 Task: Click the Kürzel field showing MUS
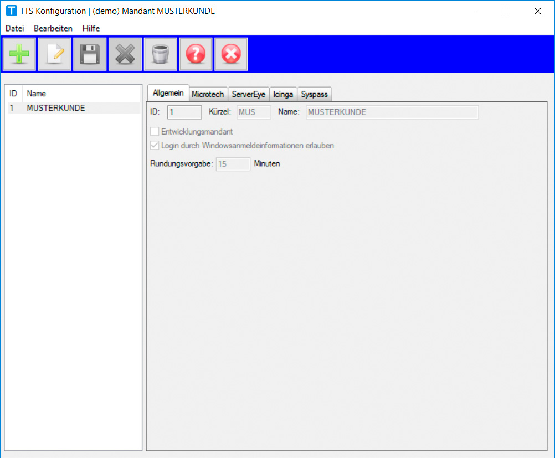254,112
